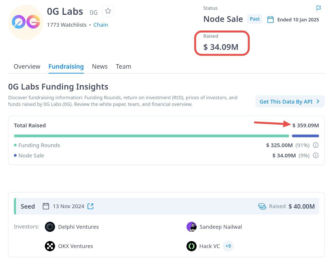Click the (91%) percentage
This screenshot has height=262, width=333.
[303, 145]
